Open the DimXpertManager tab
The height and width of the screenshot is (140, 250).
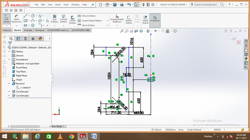click(33, 38)
